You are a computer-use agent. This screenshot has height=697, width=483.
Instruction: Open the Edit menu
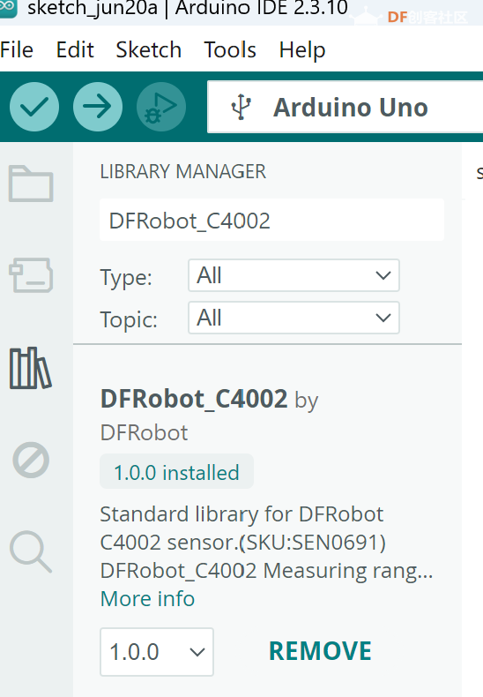(x=75, y=49)
